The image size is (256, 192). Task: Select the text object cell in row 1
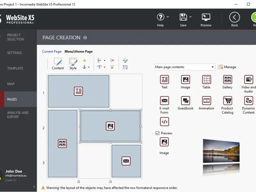pyautogui.click(x=78, y=91)
